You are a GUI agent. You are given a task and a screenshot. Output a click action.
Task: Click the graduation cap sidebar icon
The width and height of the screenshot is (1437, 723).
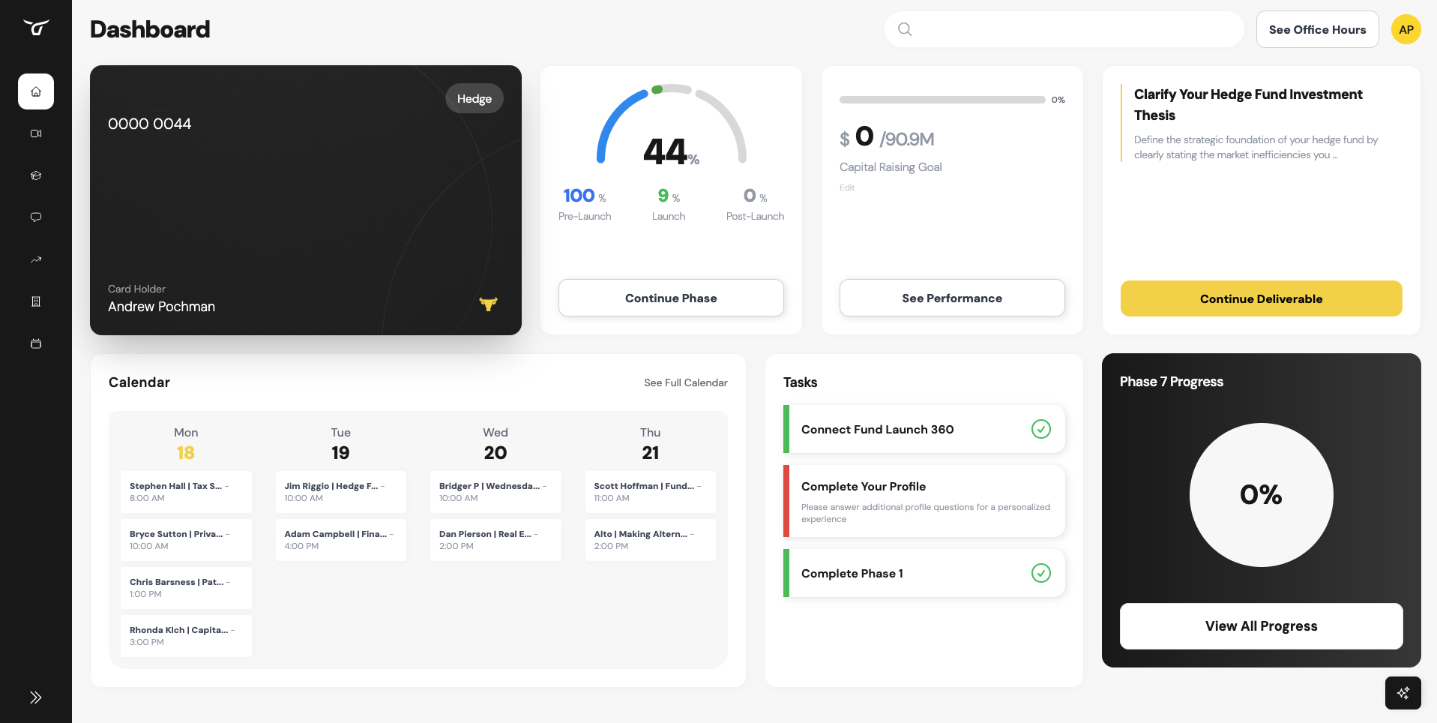(x=35, y=175)
